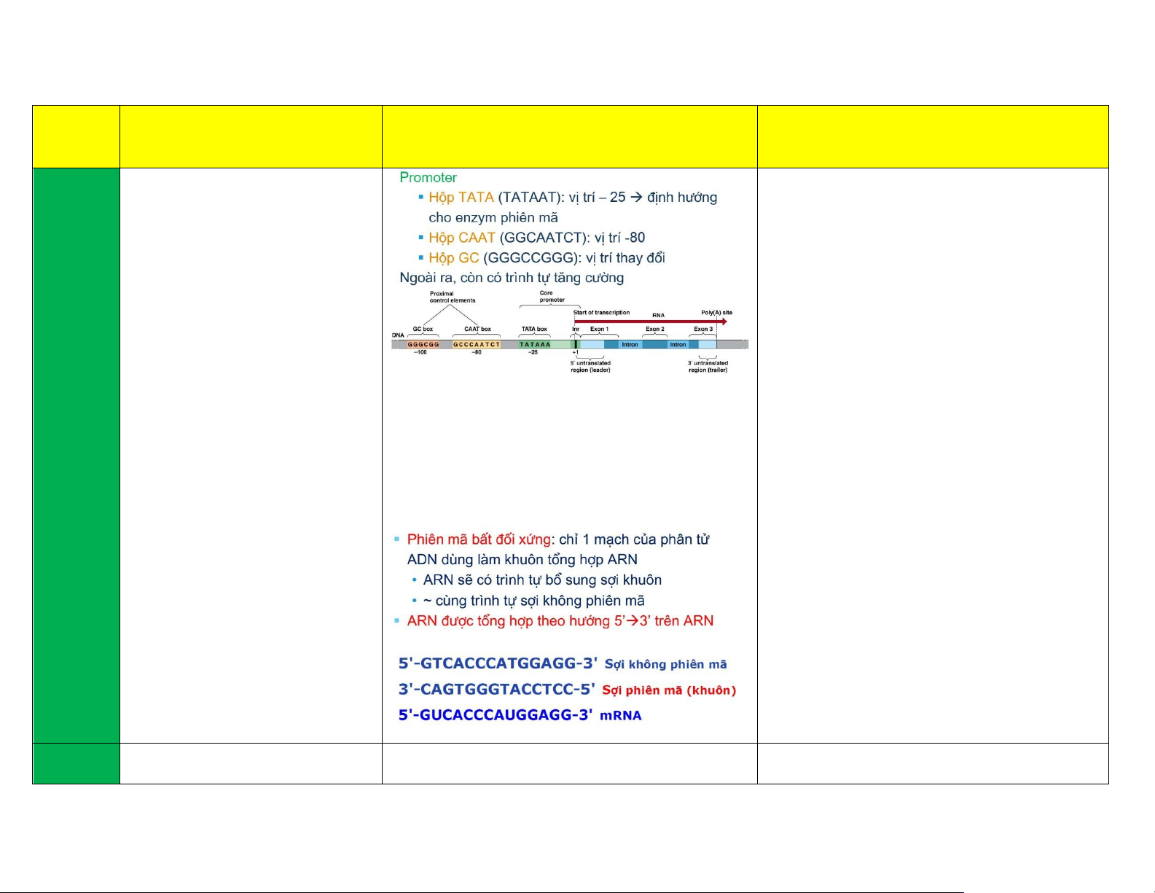Click the template strand 3'-CAGTGGGTACCTCC-5'

[496, 690]
